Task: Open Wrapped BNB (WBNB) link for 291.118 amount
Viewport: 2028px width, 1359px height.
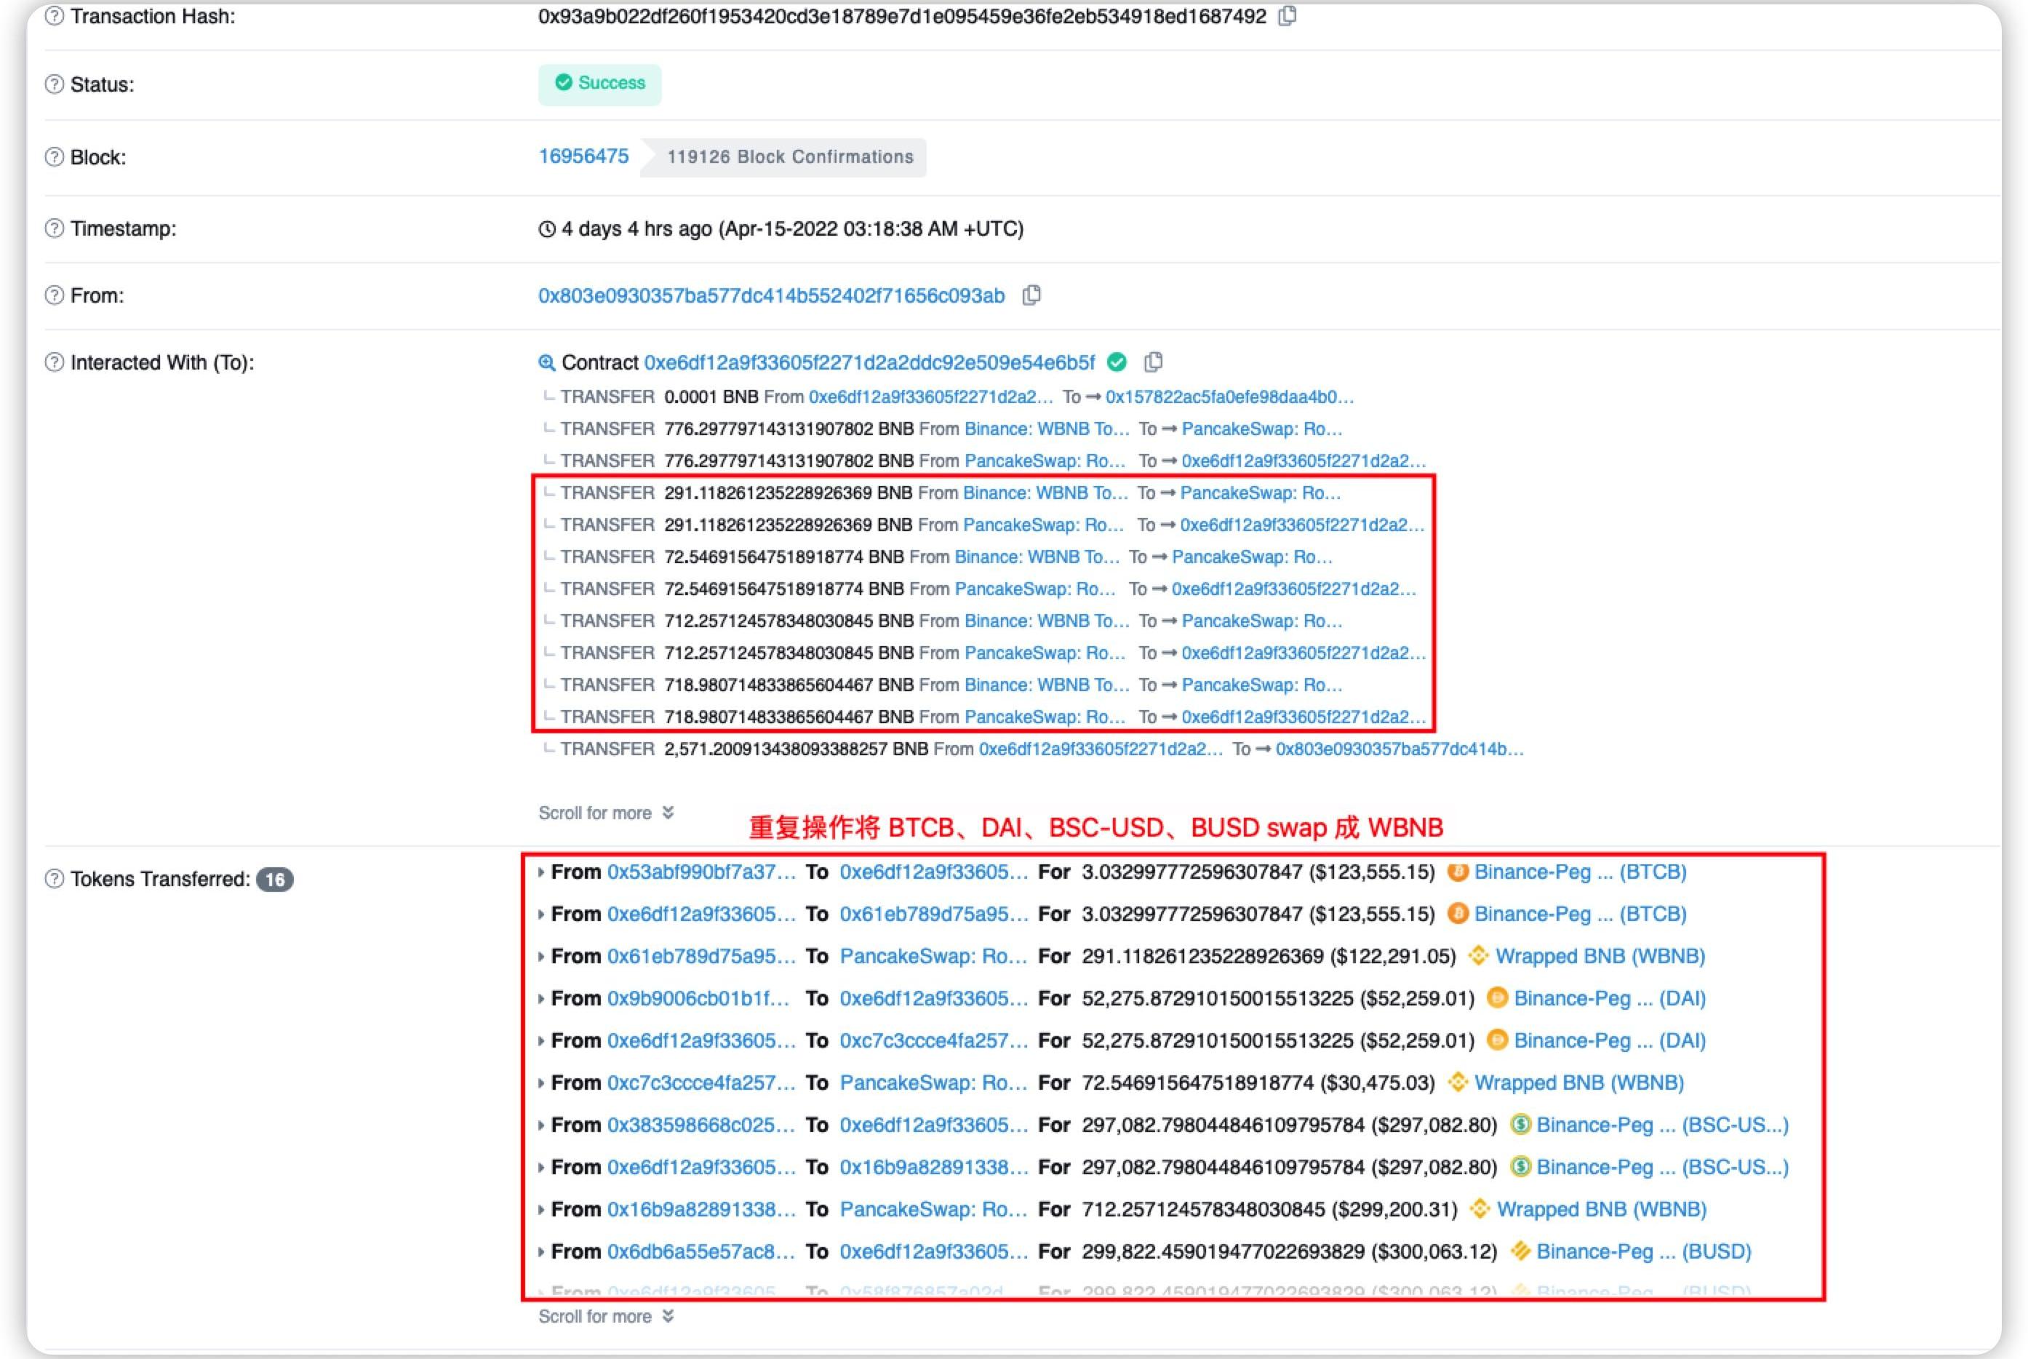Action: pos(1600,956)
